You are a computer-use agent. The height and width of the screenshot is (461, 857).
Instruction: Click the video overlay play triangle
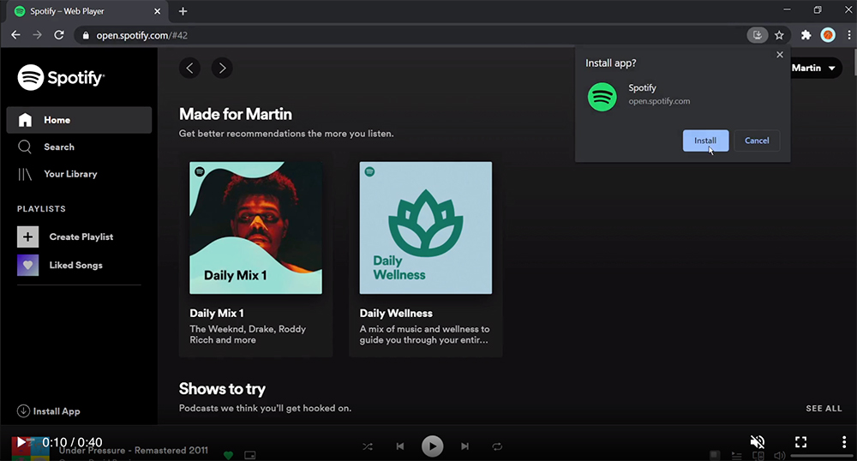click(21, 442)
